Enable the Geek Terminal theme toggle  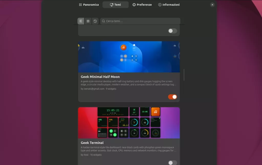[172, 163]
